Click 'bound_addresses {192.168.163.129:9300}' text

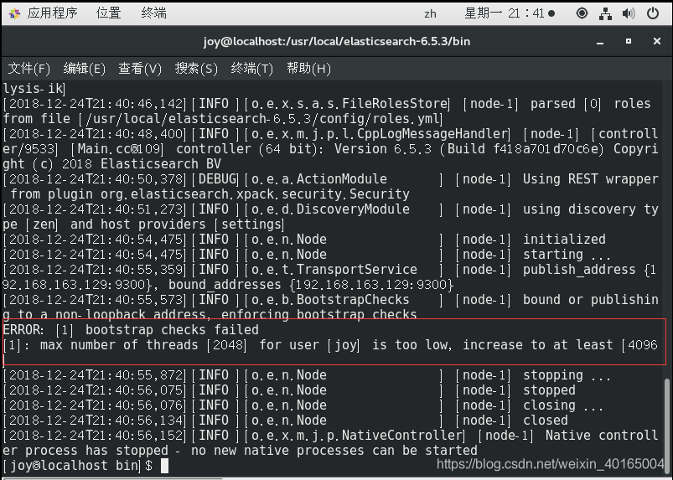click(311, 284)
